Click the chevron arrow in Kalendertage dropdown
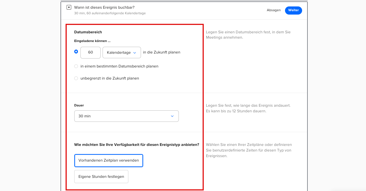 click(x=135, y=53)
